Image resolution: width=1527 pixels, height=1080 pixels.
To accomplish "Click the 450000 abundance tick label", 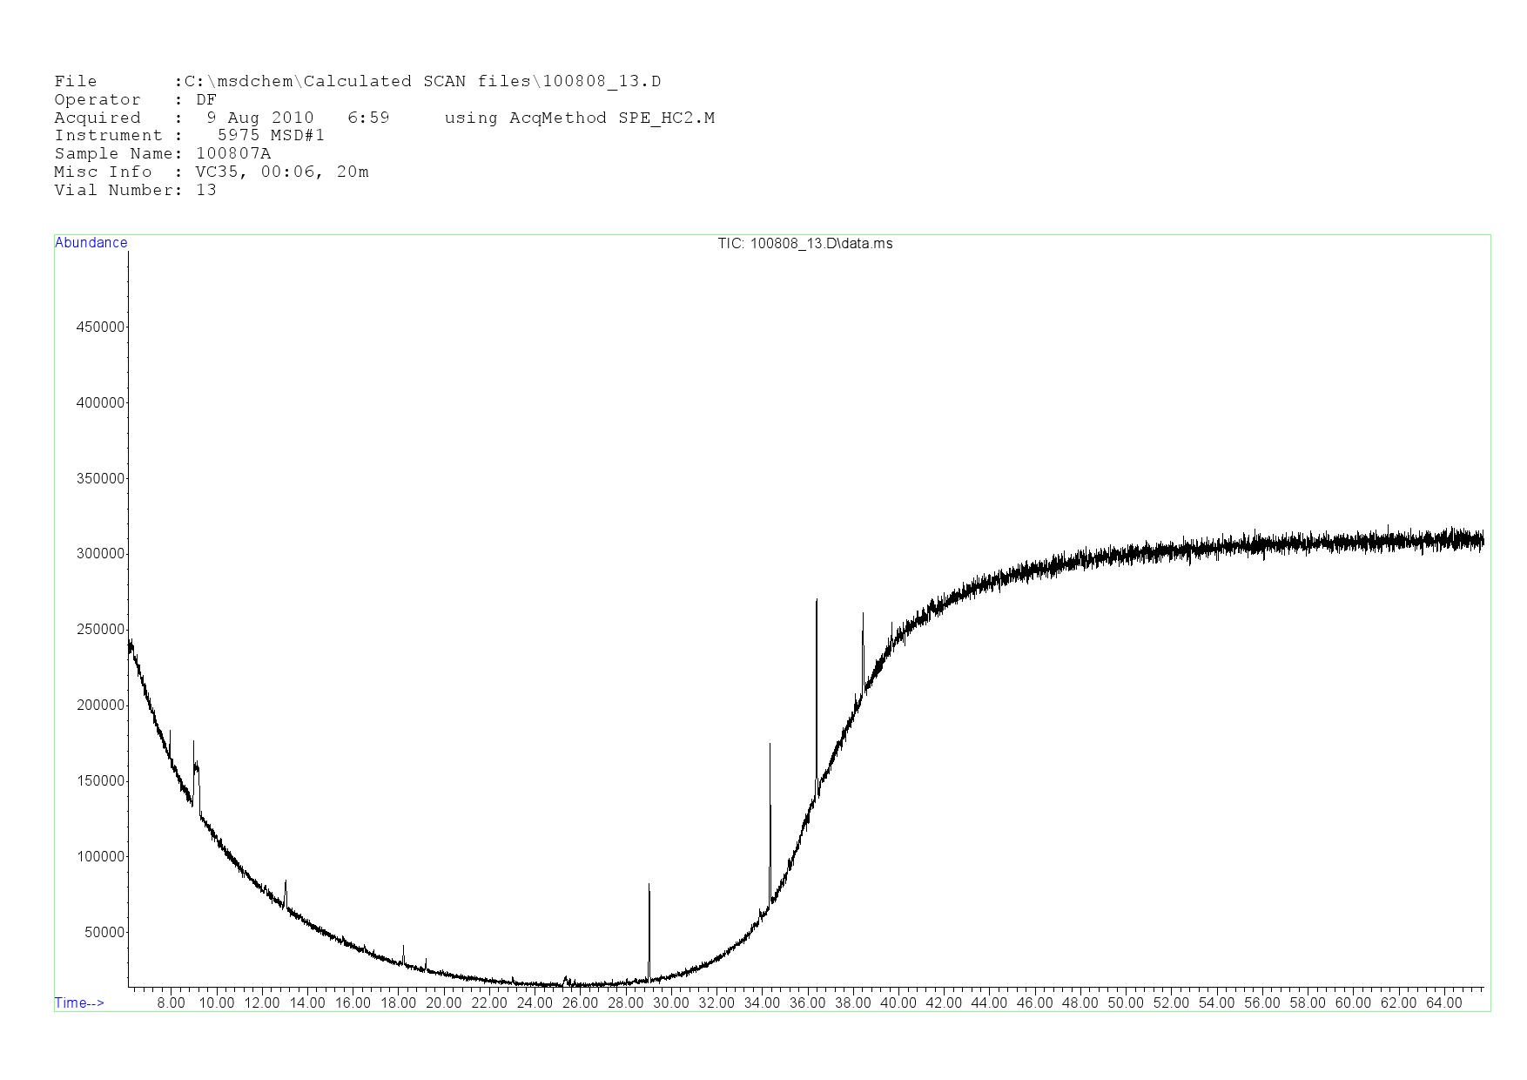I will tap(100, 327).
